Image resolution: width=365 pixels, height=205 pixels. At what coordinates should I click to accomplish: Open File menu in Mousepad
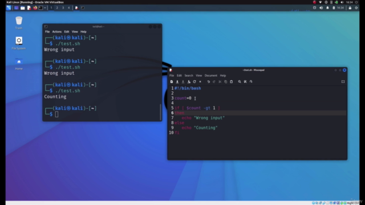click(172, 76)
